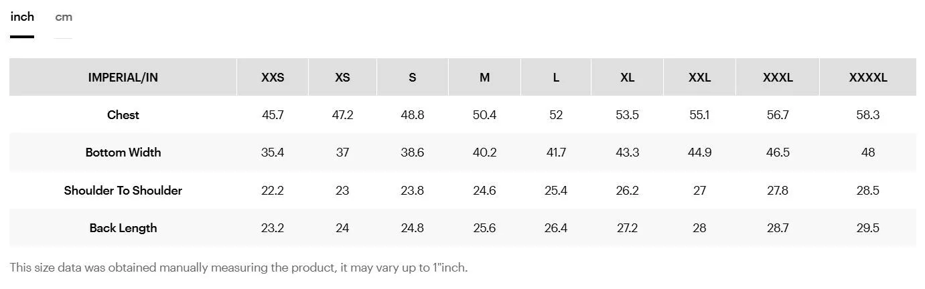This screenshot has height=289, width=925.
Task: Select the inch unit tab
Action: (22, 17)
